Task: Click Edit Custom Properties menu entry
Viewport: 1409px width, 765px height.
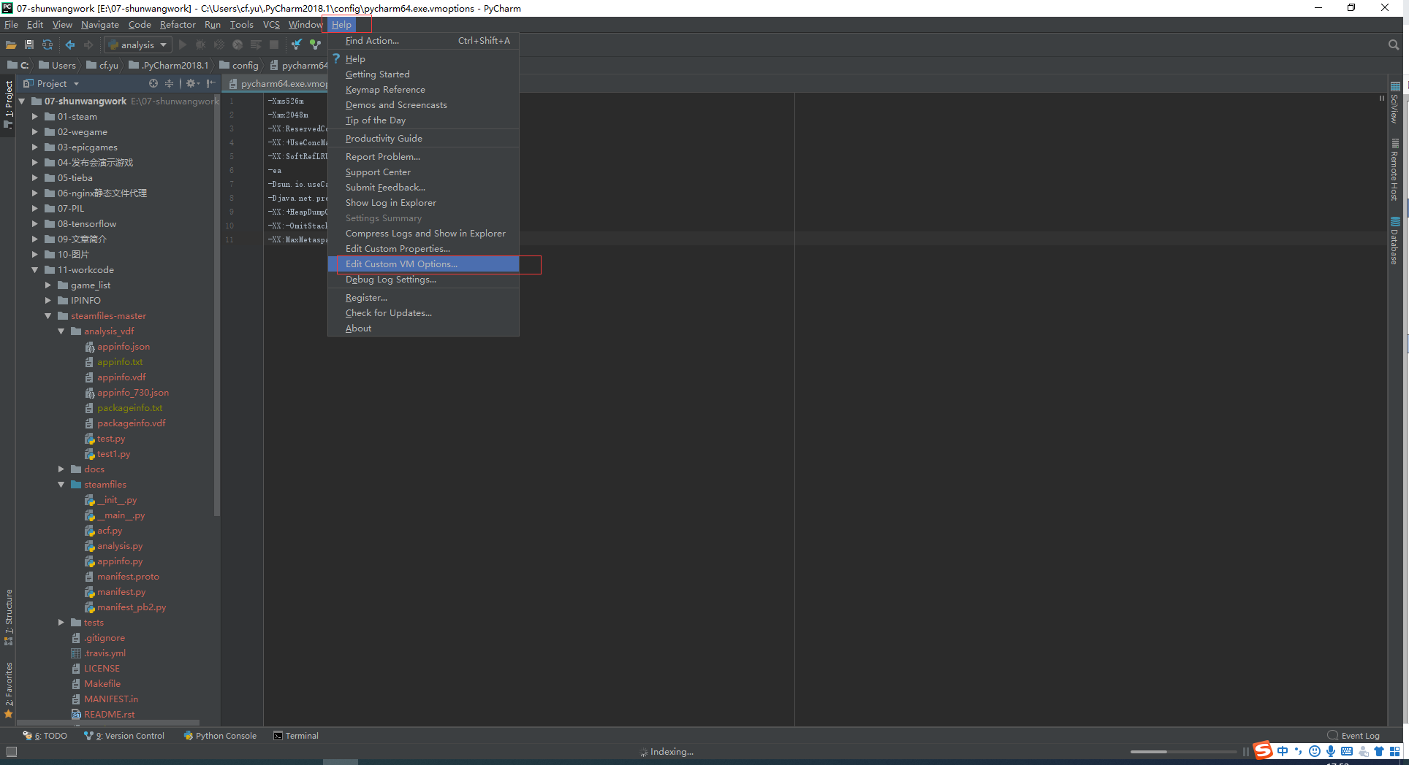Action: [x=423, y=249]
